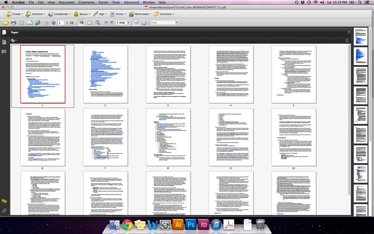This screenshot has width=374, height=234.
Task: Open the Help menu
Action: coord(162,2)
